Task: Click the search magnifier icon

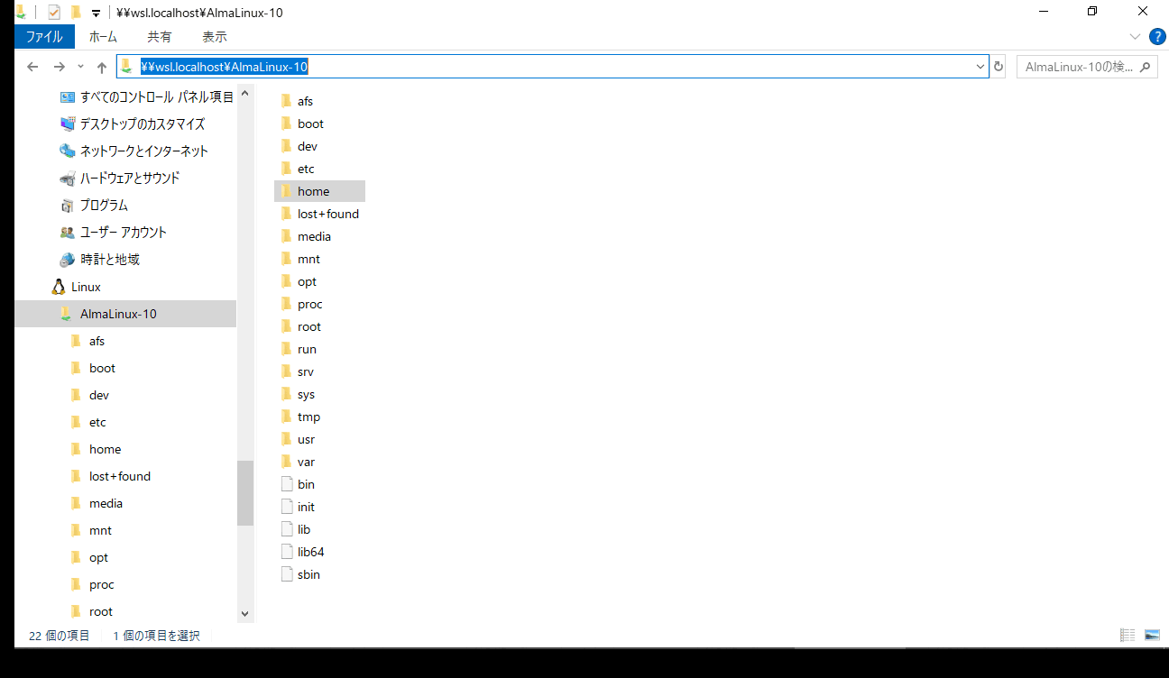Action: [x=1146, y=67]
